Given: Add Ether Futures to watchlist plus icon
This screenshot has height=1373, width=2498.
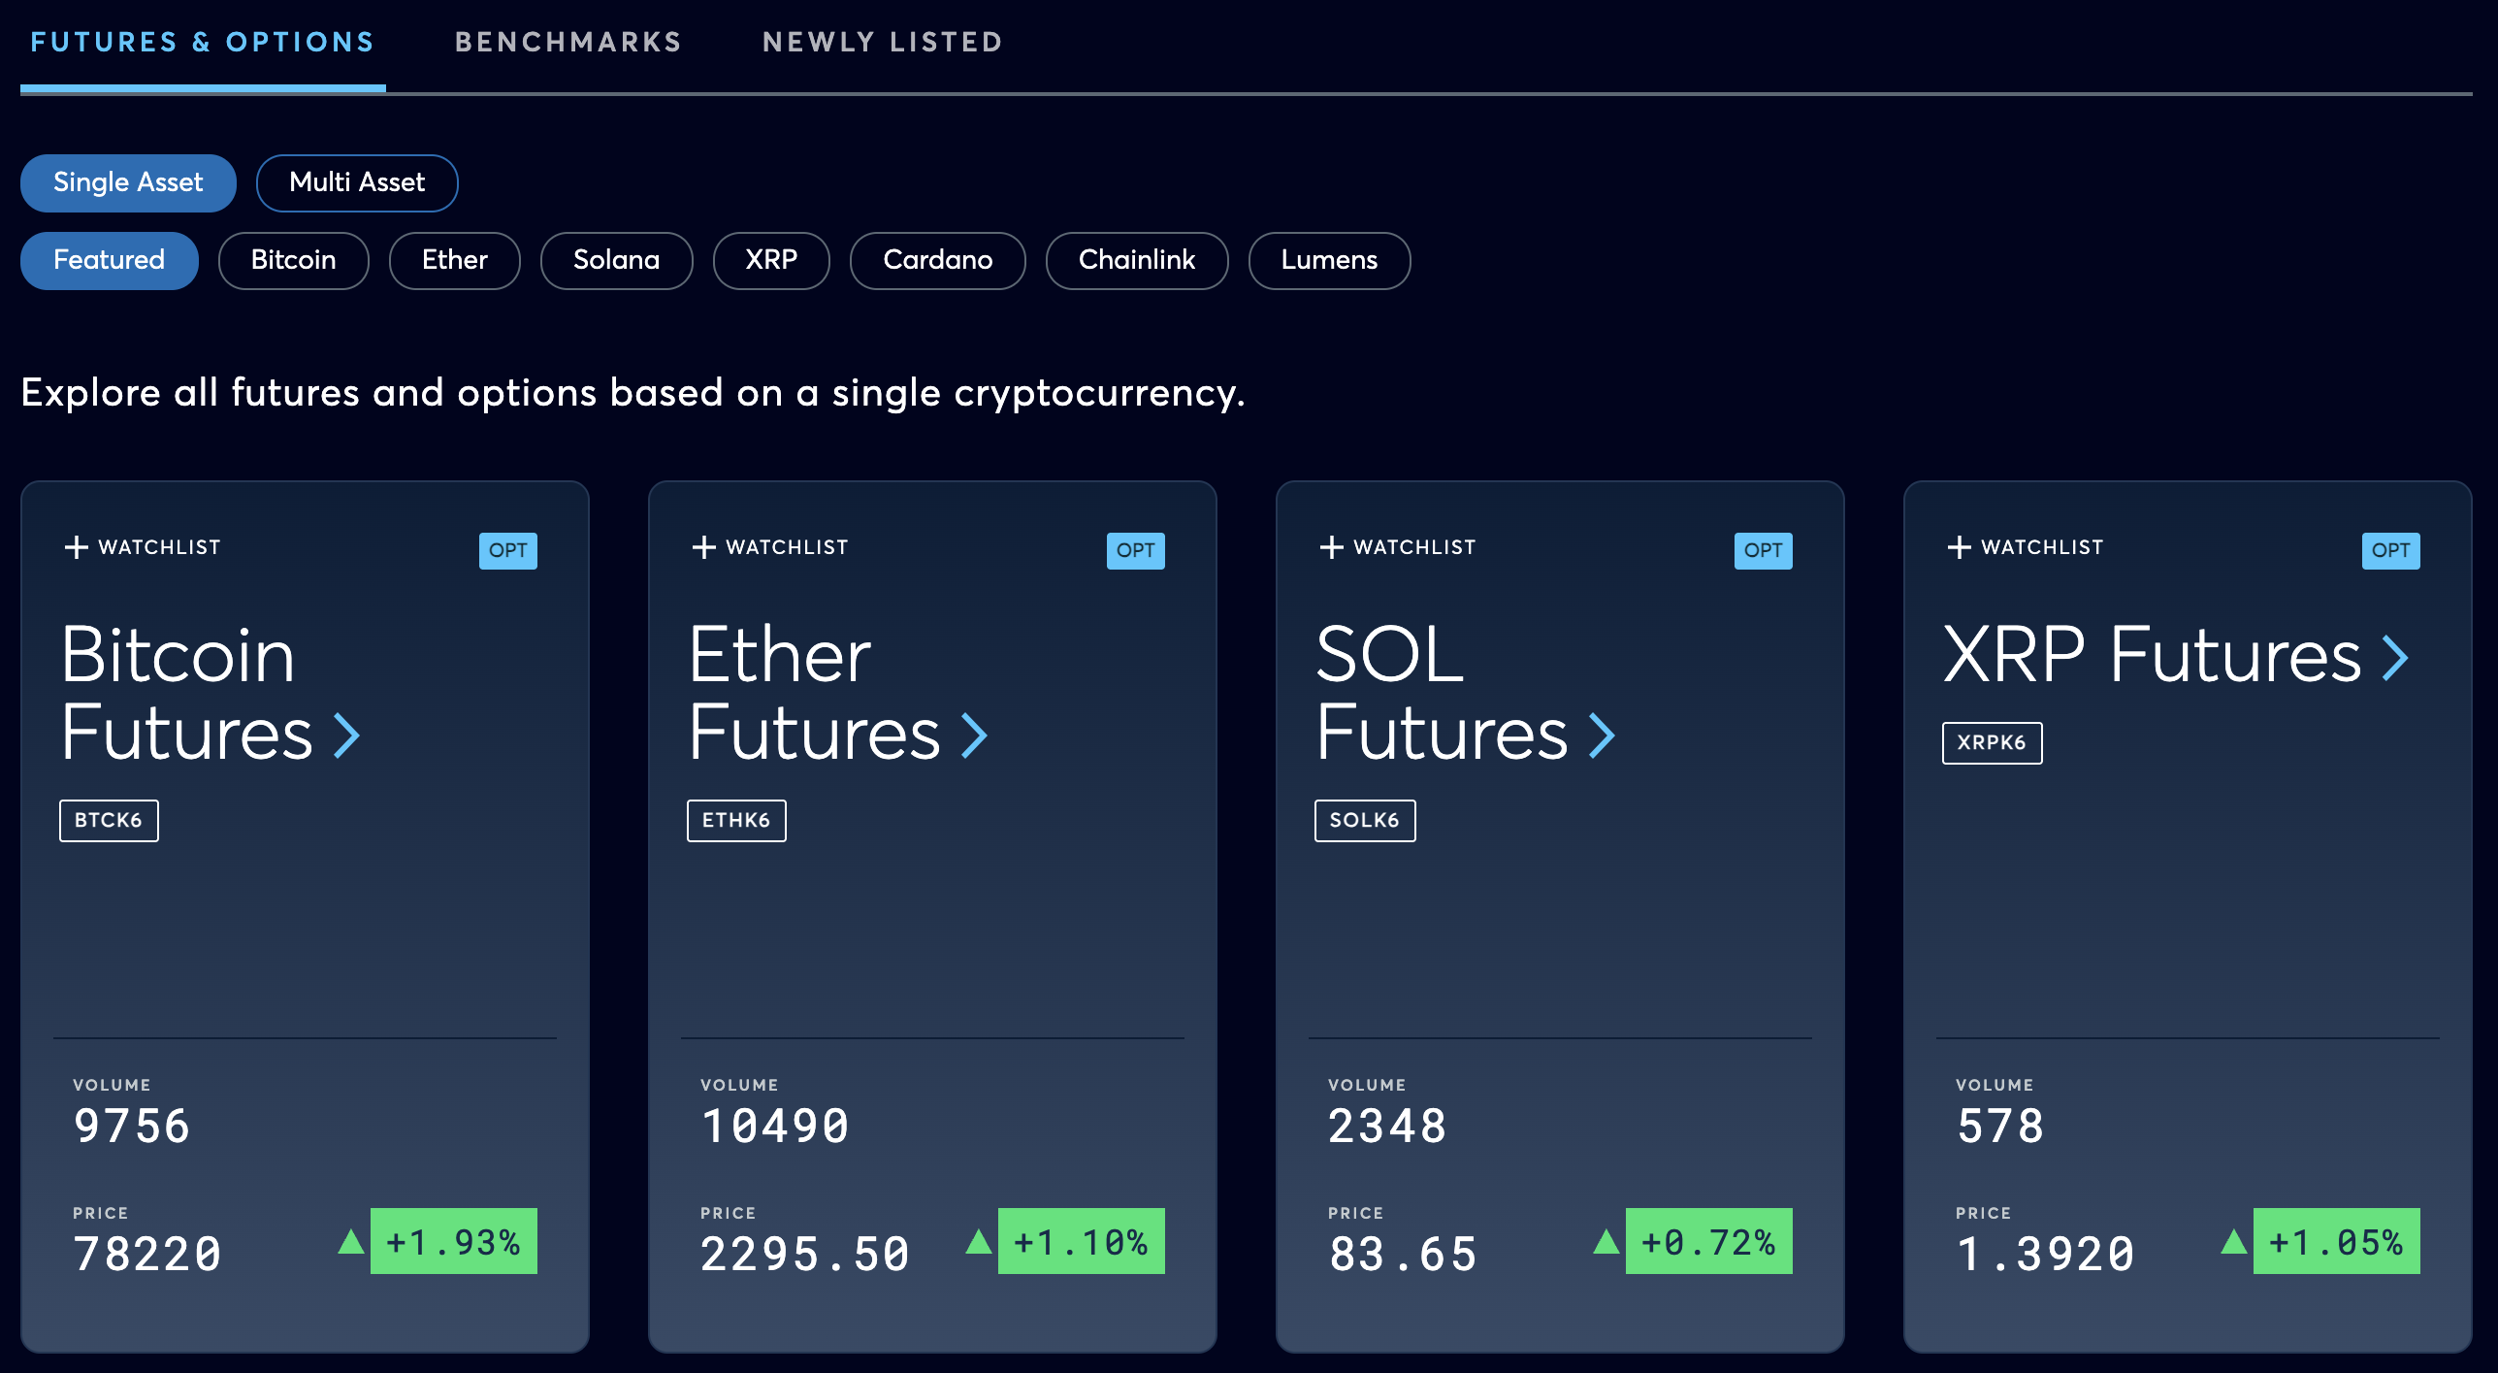Looking at the screenshot, I should (703, 547).
